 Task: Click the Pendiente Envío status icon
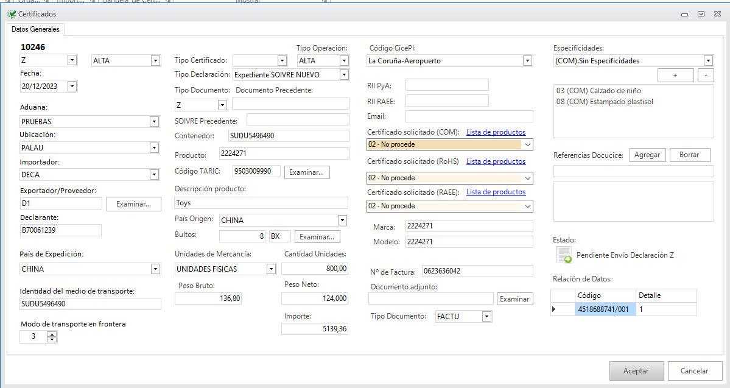[x=564, y=255]
